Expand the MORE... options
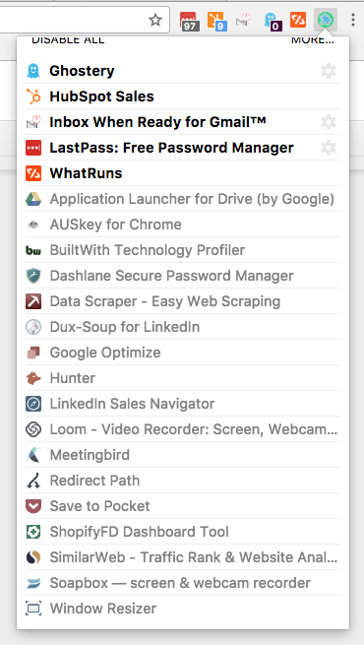The image size is (364, 645). [313, 40]
